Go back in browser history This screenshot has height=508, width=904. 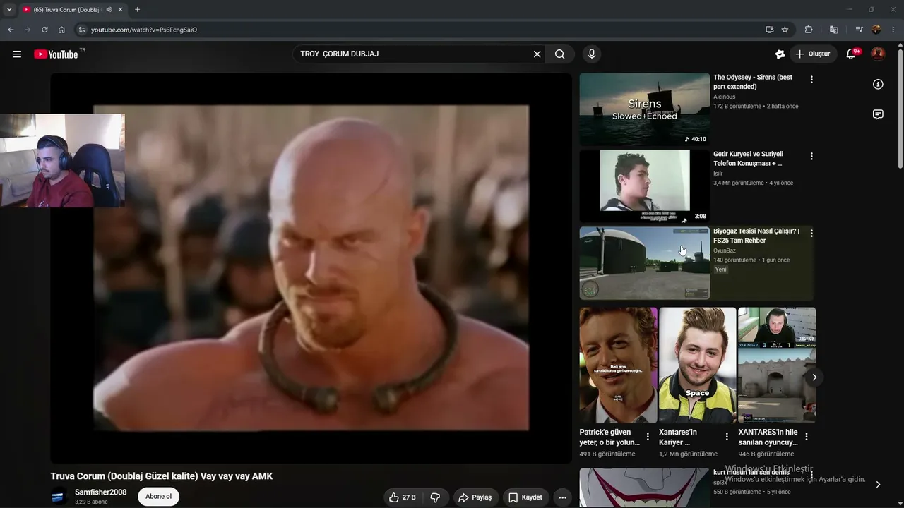coord(11,30)
